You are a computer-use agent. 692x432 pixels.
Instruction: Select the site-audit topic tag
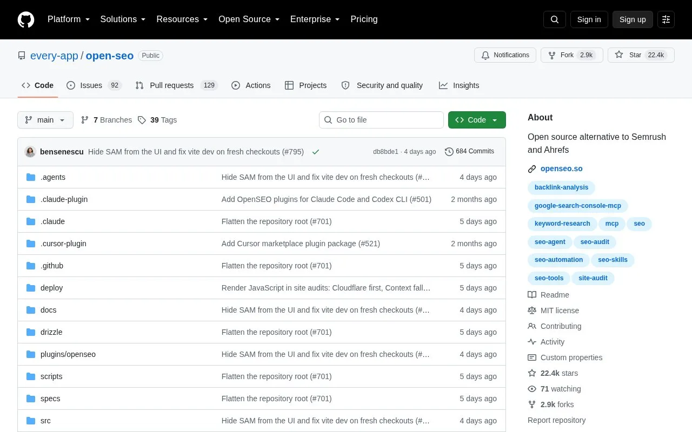tap(593, 278)
